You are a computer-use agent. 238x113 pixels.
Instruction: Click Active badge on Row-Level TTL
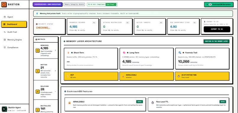click(x=223, y=102)
